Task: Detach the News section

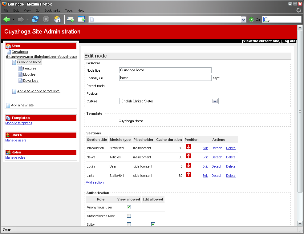Action: click(x=217, y=157)
